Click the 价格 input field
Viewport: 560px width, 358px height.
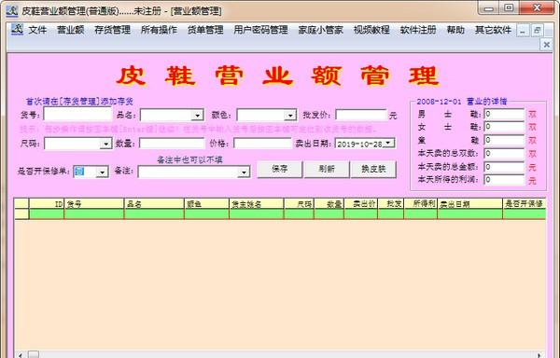click(262, 144)
